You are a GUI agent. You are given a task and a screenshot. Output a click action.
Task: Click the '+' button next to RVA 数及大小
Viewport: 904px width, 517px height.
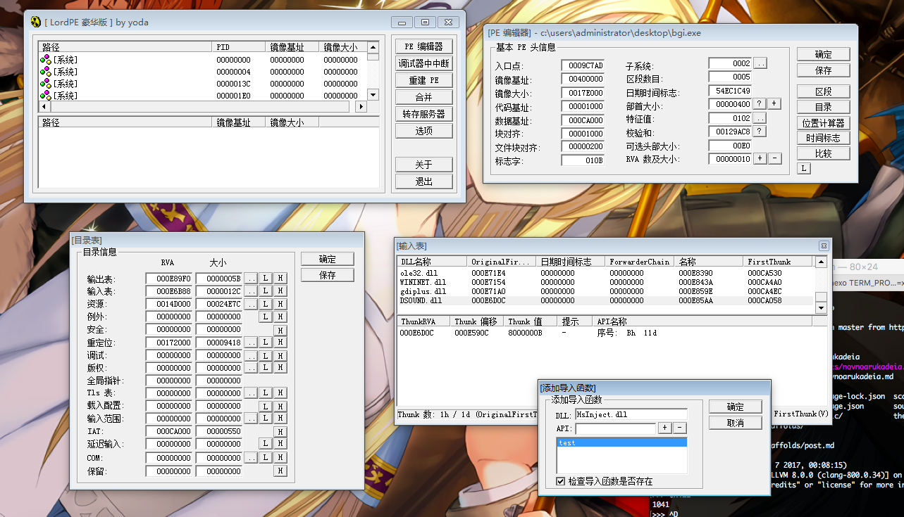[760, 158]
